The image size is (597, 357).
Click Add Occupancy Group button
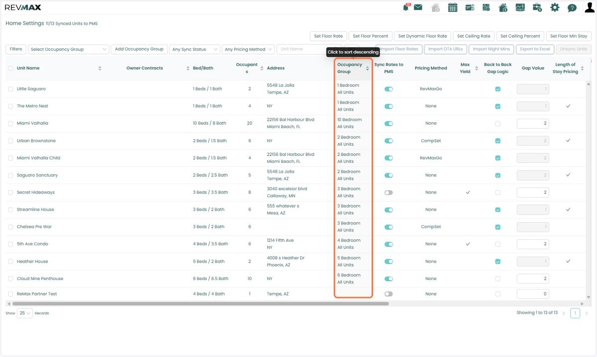pos(139,49)
